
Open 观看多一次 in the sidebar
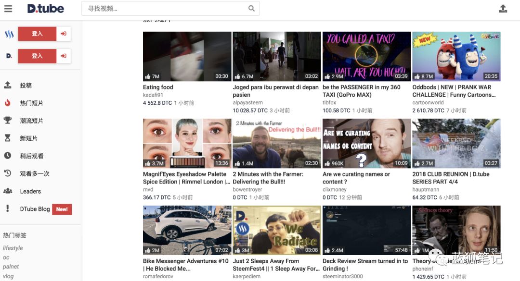point(35,173)
